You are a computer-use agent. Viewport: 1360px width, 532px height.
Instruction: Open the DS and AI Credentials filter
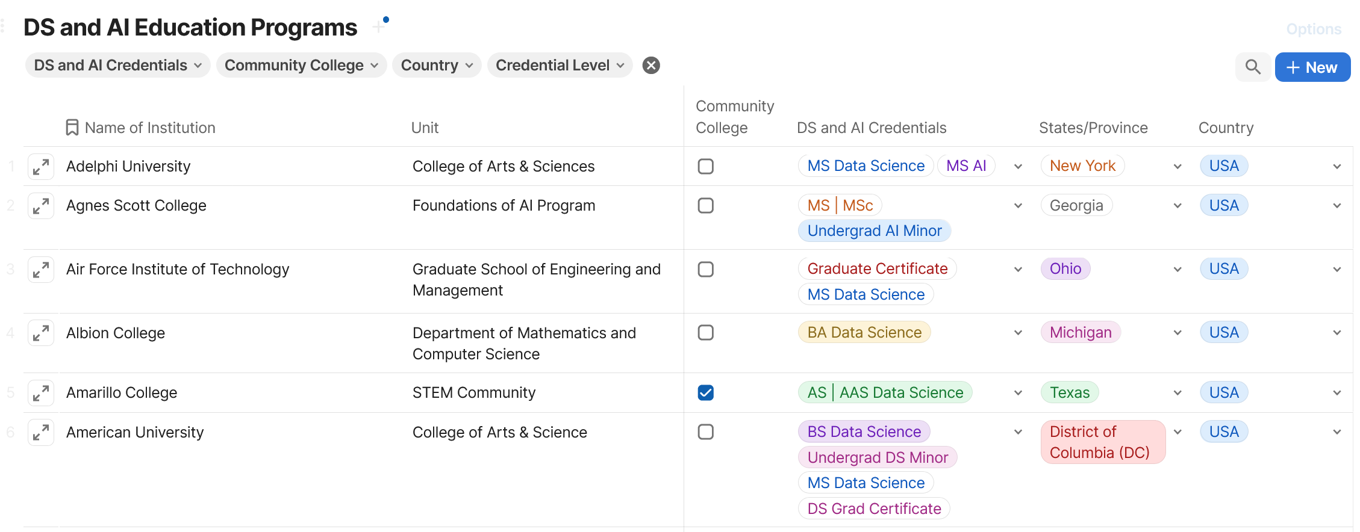click(117, 65)
